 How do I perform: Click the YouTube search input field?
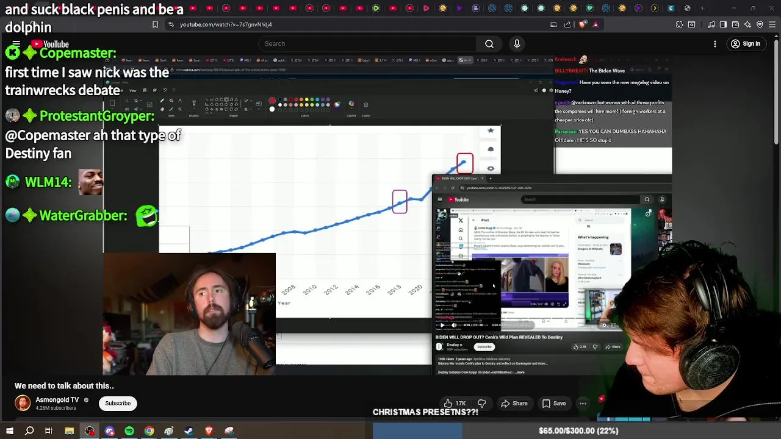pyautogui.click(x=367, y=44)
